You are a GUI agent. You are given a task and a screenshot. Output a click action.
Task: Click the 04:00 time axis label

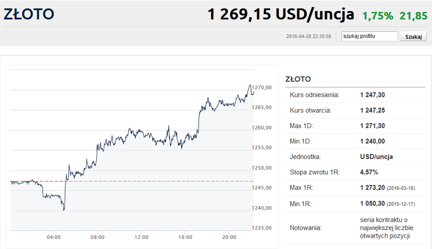53,237
